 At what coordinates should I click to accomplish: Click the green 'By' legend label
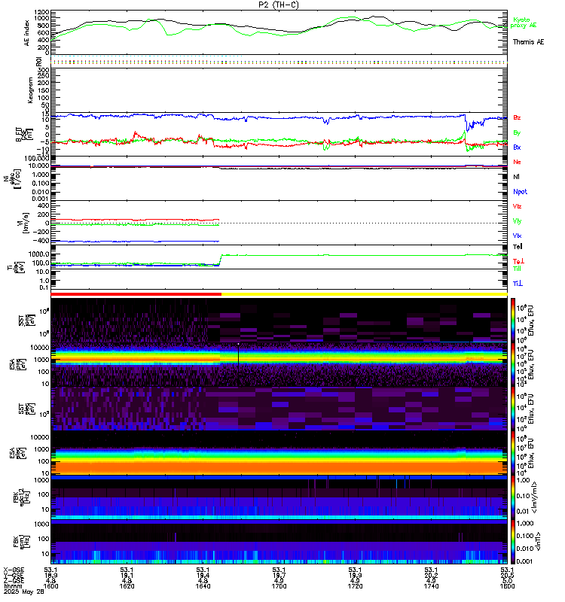(517, 132)
